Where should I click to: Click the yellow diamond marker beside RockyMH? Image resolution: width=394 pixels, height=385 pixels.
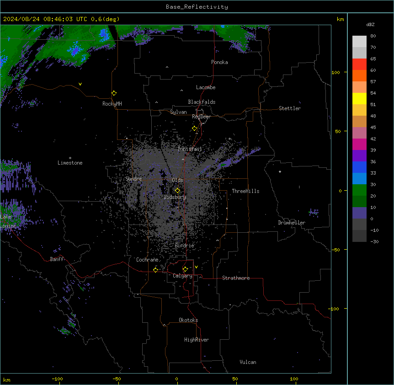tap(114, 93)
